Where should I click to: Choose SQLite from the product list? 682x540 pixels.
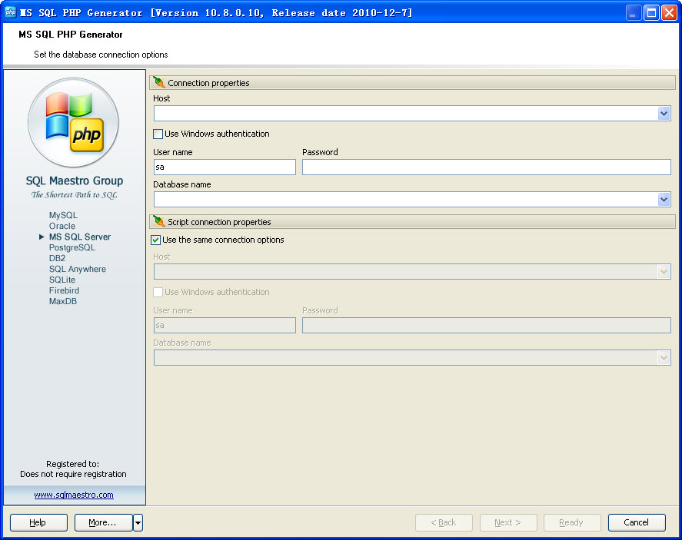pyautogui.click(x=62, y=280)
